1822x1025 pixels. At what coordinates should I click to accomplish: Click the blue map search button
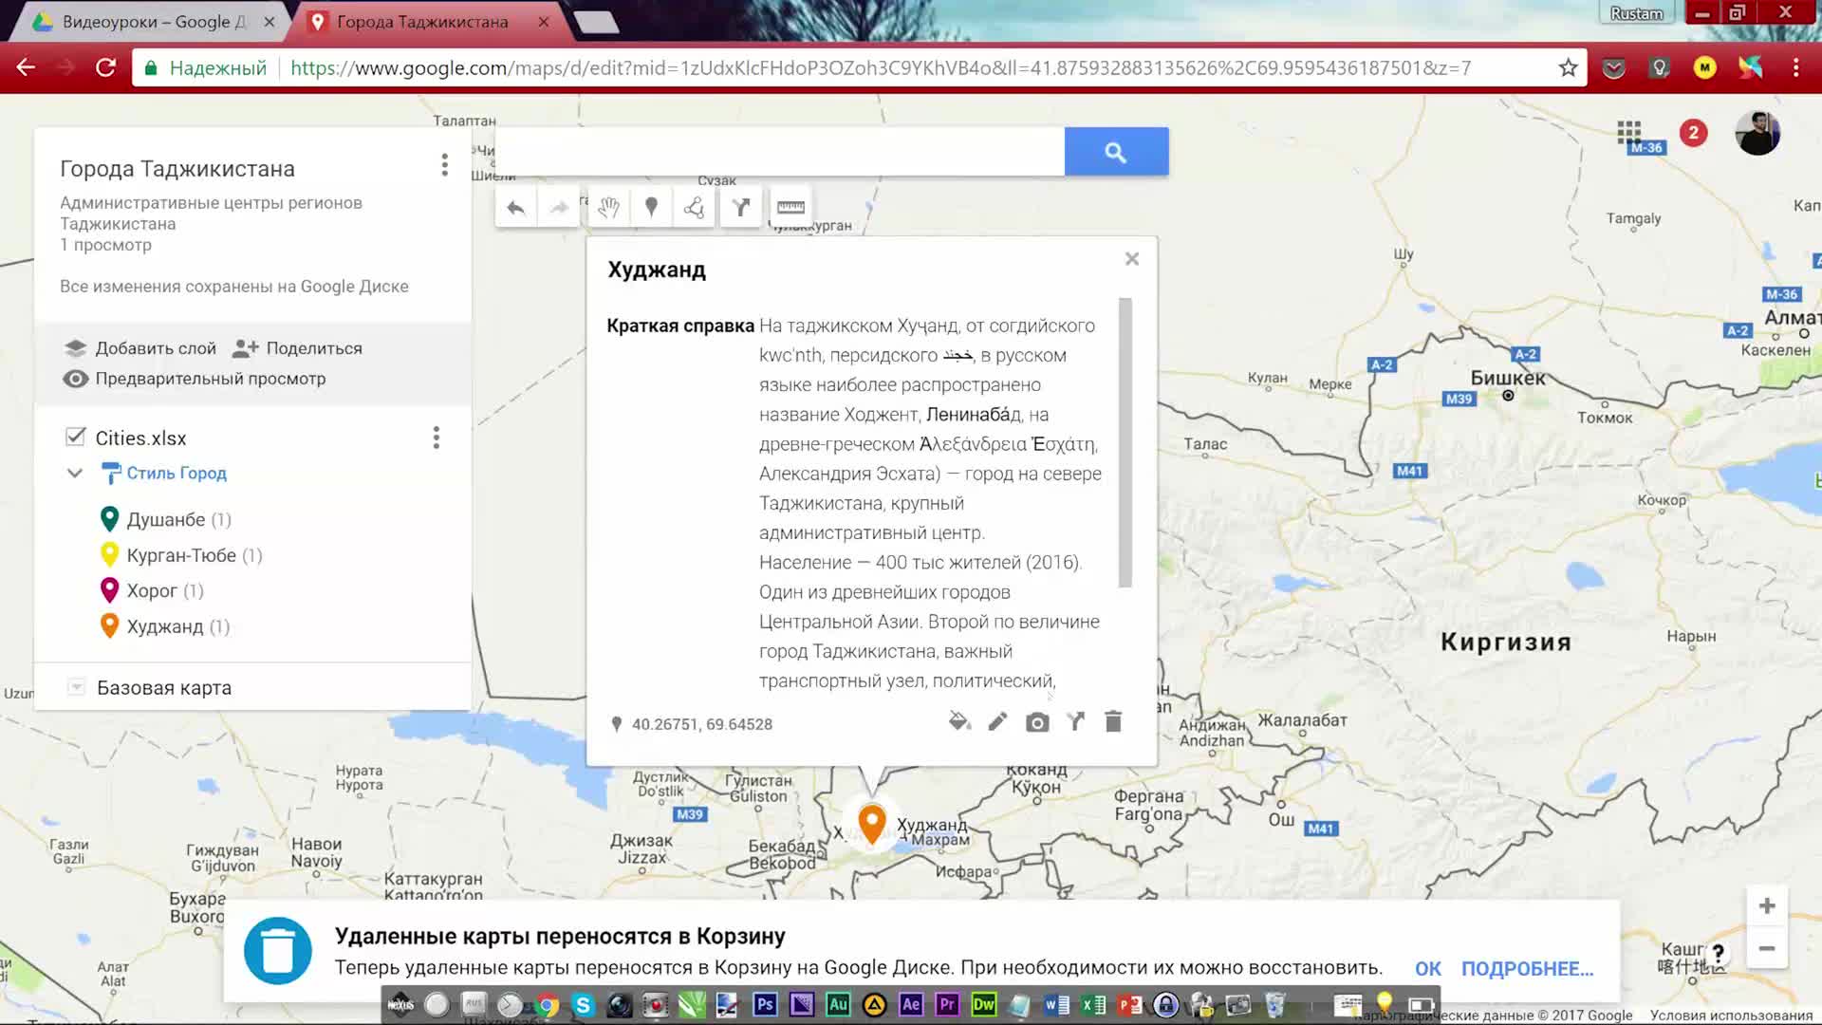click(x=1116, y=152)
